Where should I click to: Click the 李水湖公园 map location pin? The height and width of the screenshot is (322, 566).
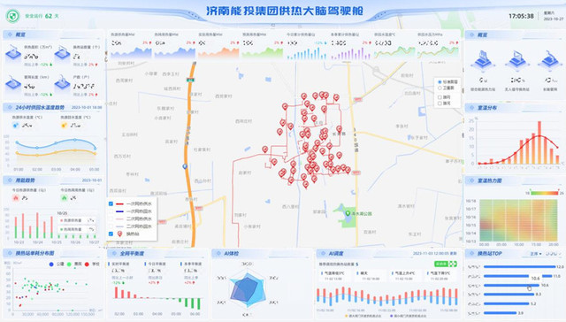tap(348, 213)
